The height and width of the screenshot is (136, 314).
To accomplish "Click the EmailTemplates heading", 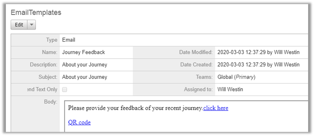I will [36, 13].
